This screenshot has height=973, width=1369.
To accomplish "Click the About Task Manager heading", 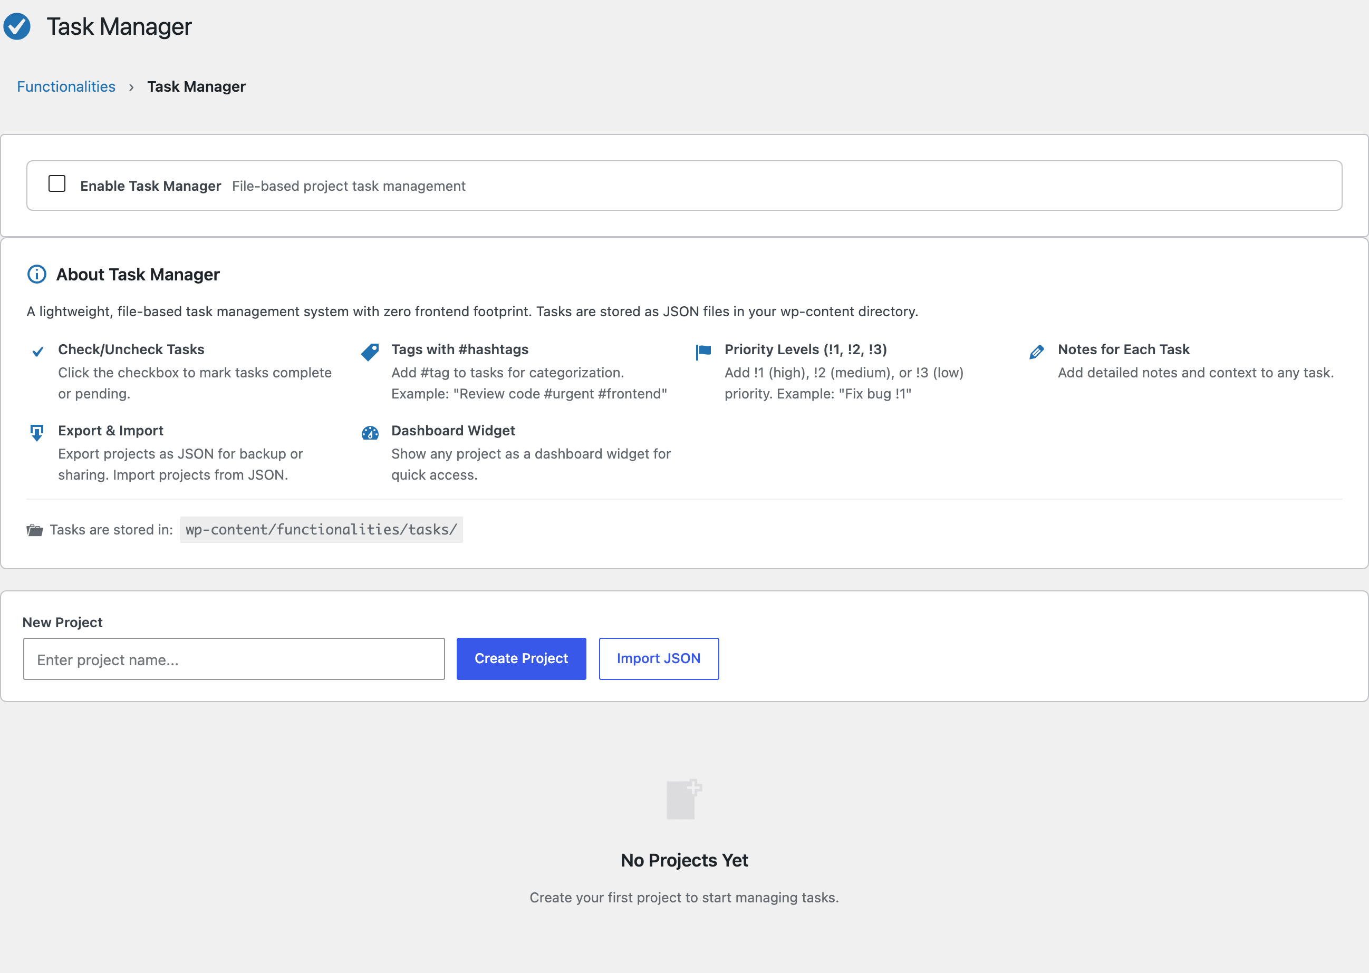I will 138,275.
